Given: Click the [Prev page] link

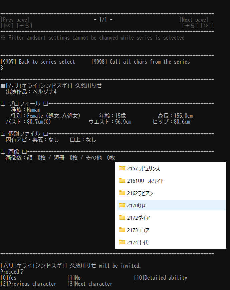Looking at the screenshot, I should [x=15, y=20].
